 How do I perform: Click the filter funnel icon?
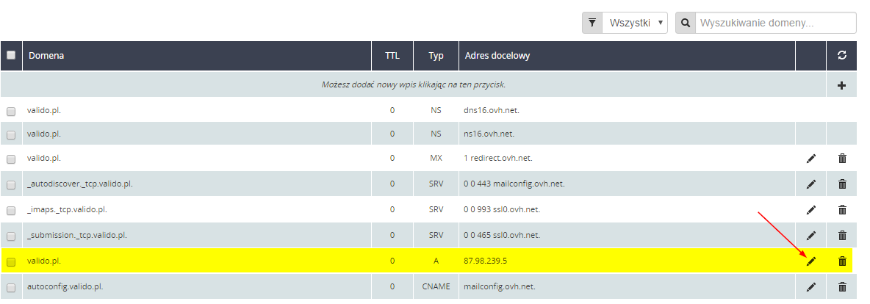[x=592, y=23]
